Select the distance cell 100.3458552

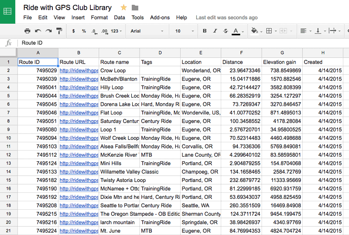(241, 121)
